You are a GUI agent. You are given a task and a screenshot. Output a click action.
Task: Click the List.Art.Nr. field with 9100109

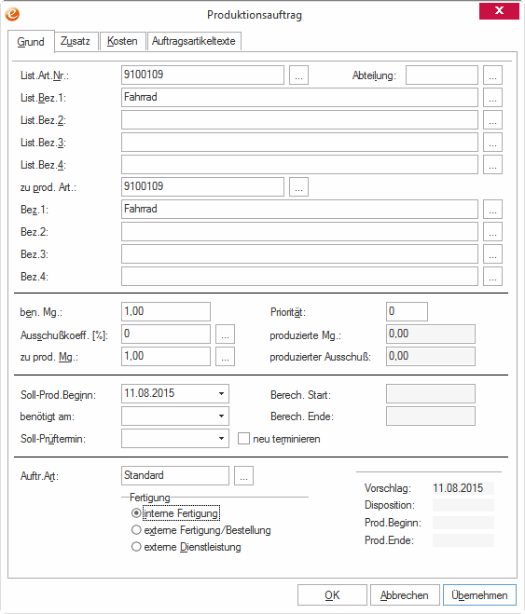tap(202, 75)
